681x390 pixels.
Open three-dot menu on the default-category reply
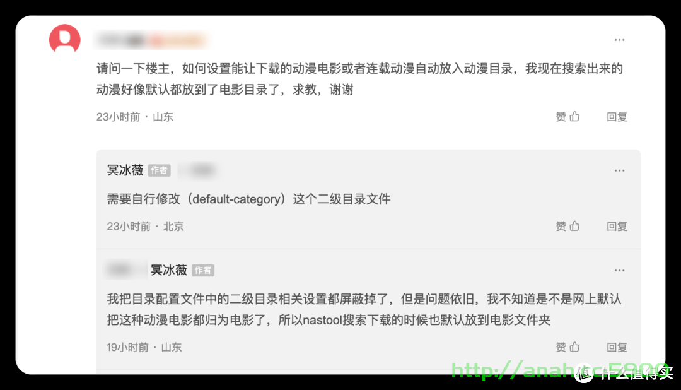[x=619, y=170]
